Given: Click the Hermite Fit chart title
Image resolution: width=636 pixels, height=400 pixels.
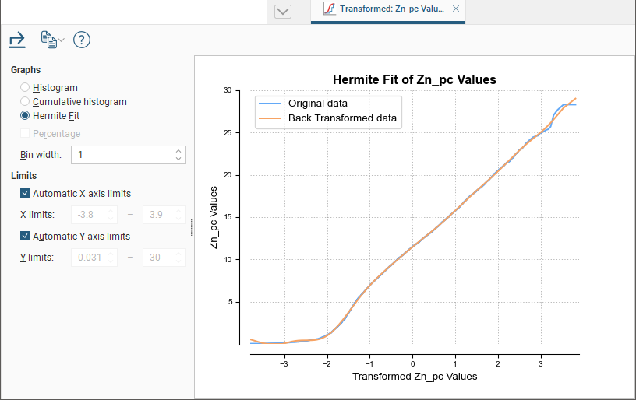Looking at the screenshot, I should pyautogui.click(x=414, y=79).
